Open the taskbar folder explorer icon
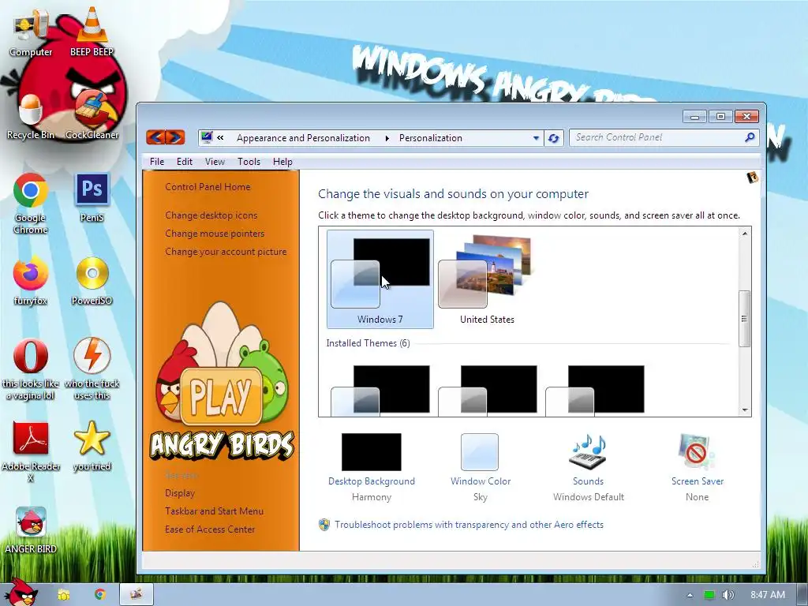 point(63,595)
